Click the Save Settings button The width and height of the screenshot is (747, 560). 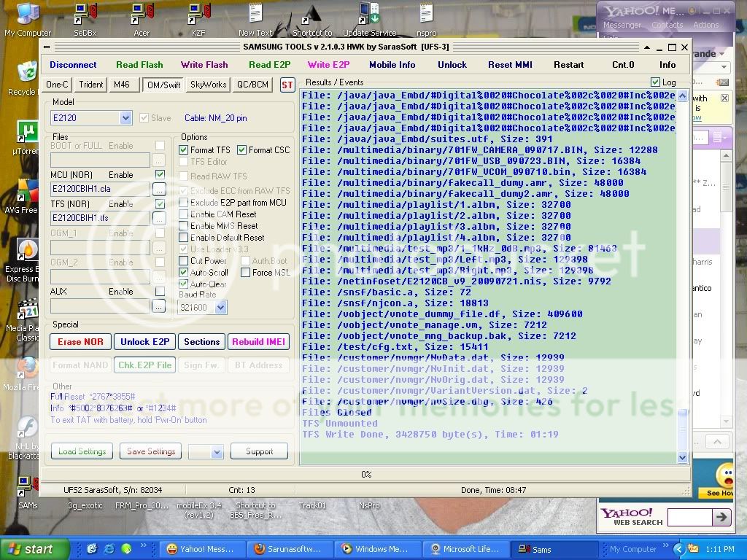tap(151, 451)
